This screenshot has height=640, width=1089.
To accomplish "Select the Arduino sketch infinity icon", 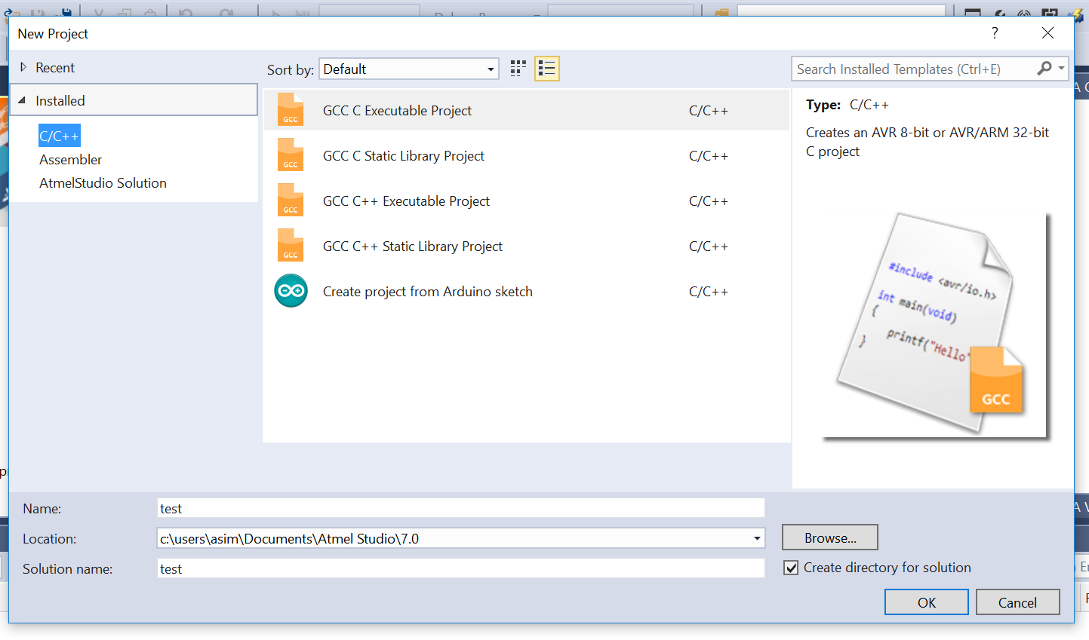I will click(x=291, y=291).
